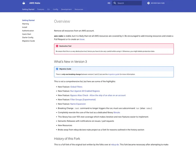Open the Development tab
The height and width of the screenshot is (146, 196).
(x=66, y=9)
